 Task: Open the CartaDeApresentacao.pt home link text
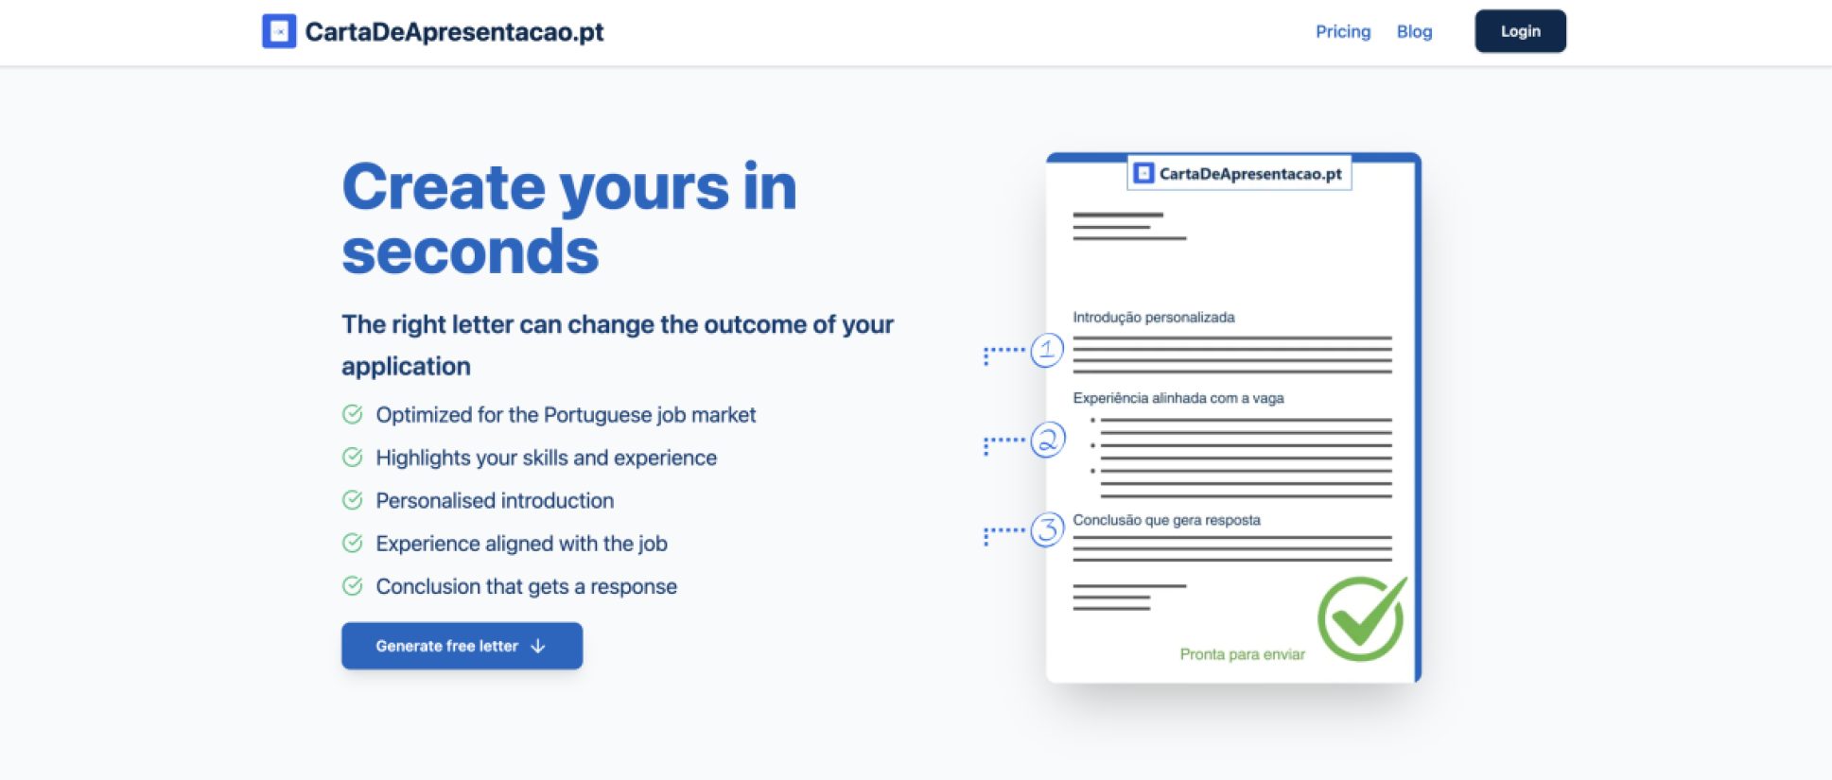(x=454, y=32)
